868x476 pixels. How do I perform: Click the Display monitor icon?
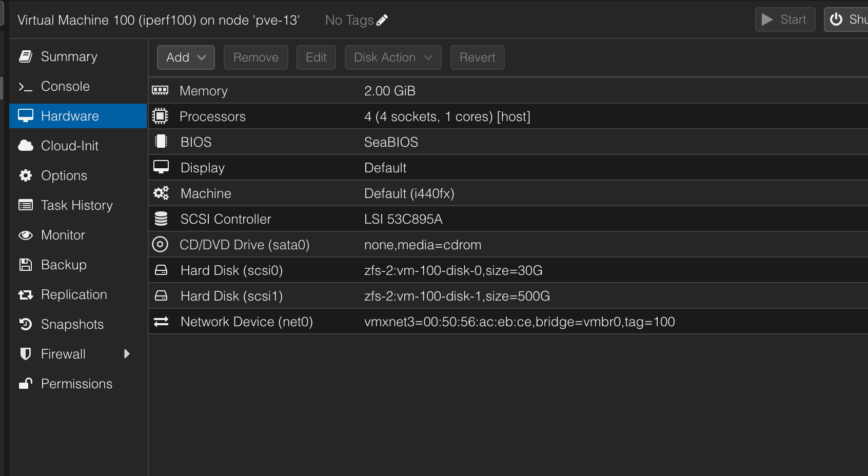click(x=161, y=167)
